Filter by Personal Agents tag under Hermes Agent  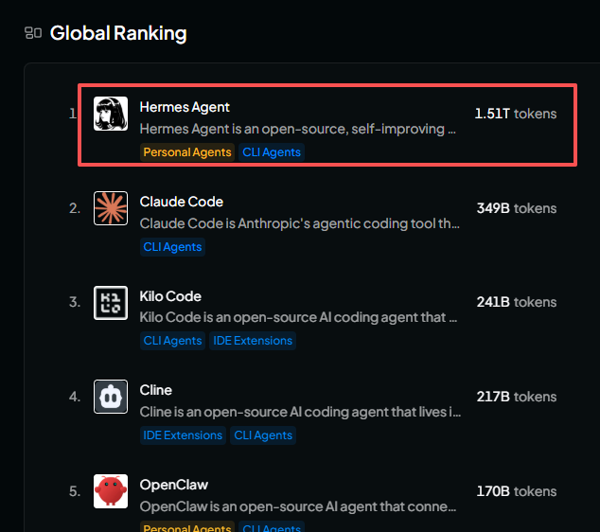187,152
